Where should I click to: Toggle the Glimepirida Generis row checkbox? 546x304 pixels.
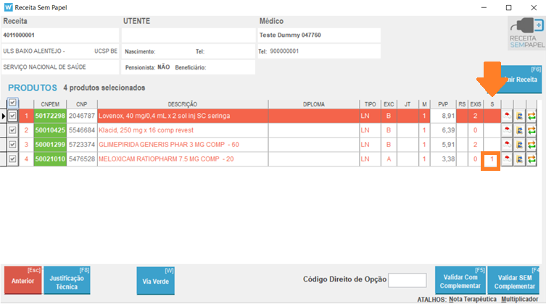[12, 145]
